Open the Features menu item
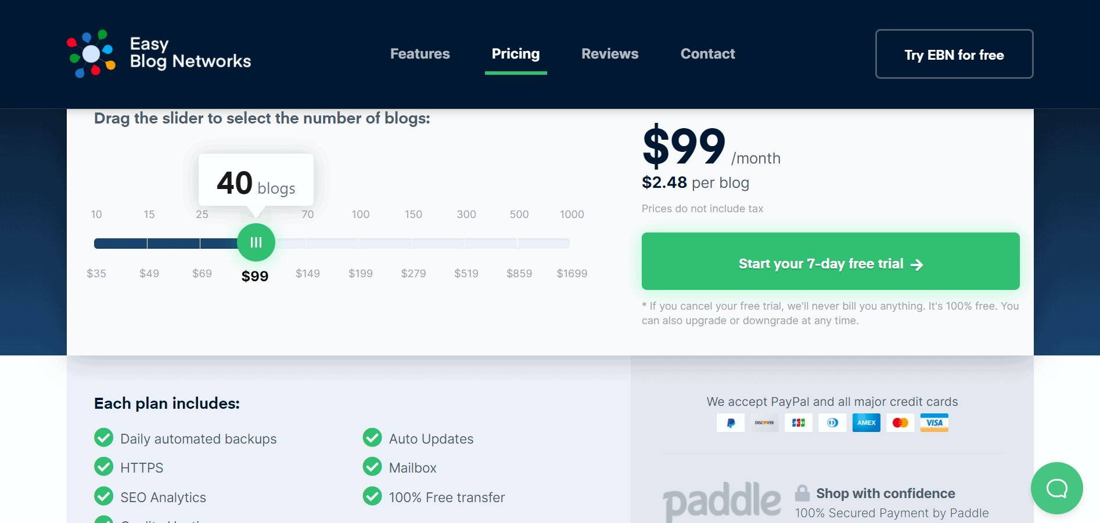 point(420,54)
